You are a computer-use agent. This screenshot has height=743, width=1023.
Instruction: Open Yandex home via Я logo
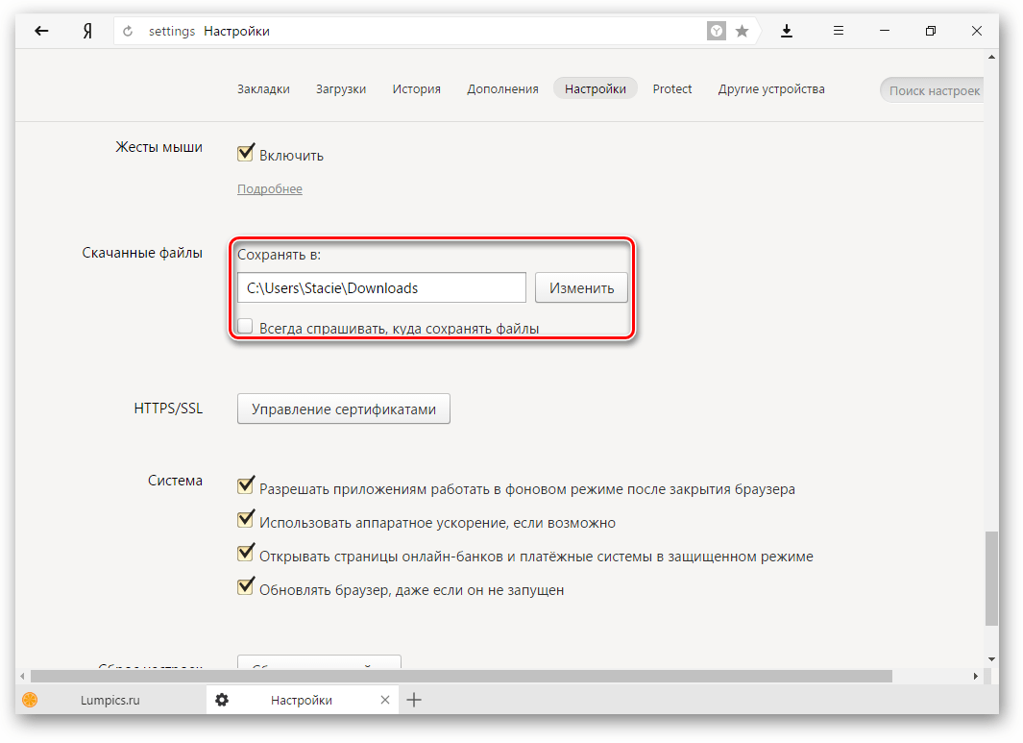tap(87, 31)
